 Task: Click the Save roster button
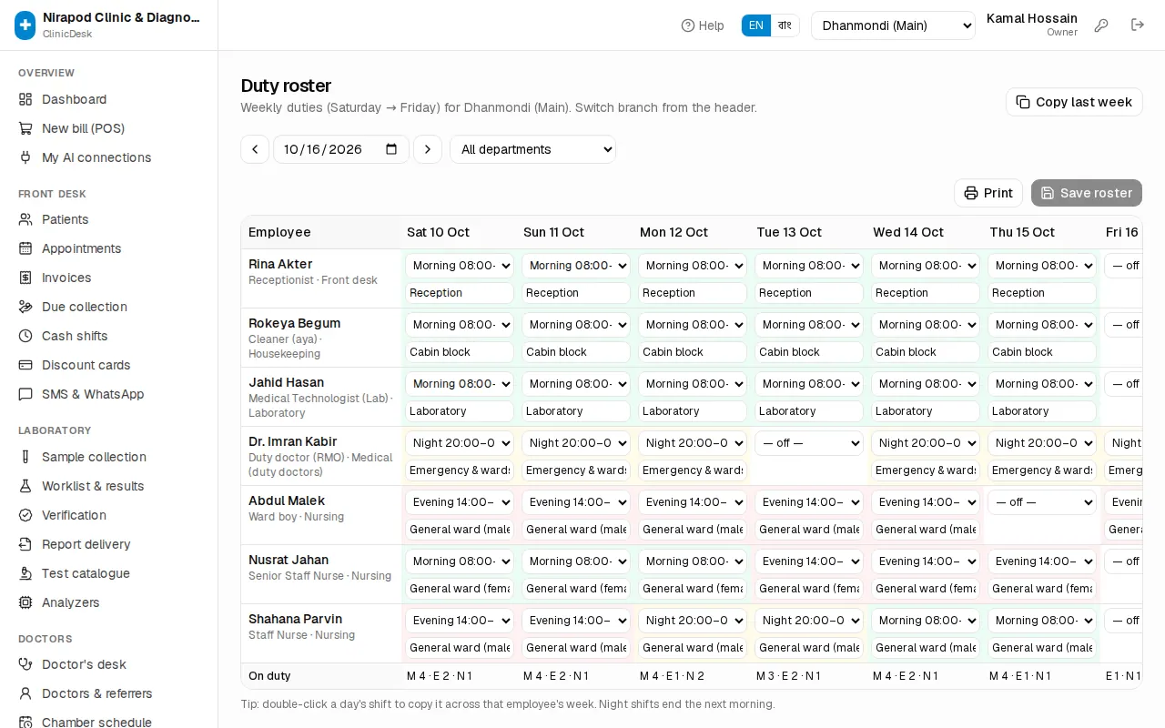coord(1087,193)
